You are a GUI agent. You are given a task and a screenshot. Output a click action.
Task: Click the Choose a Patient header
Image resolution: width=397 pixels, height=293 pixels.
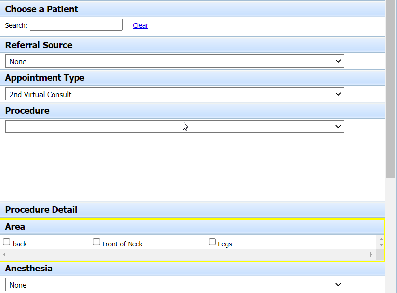42,9
